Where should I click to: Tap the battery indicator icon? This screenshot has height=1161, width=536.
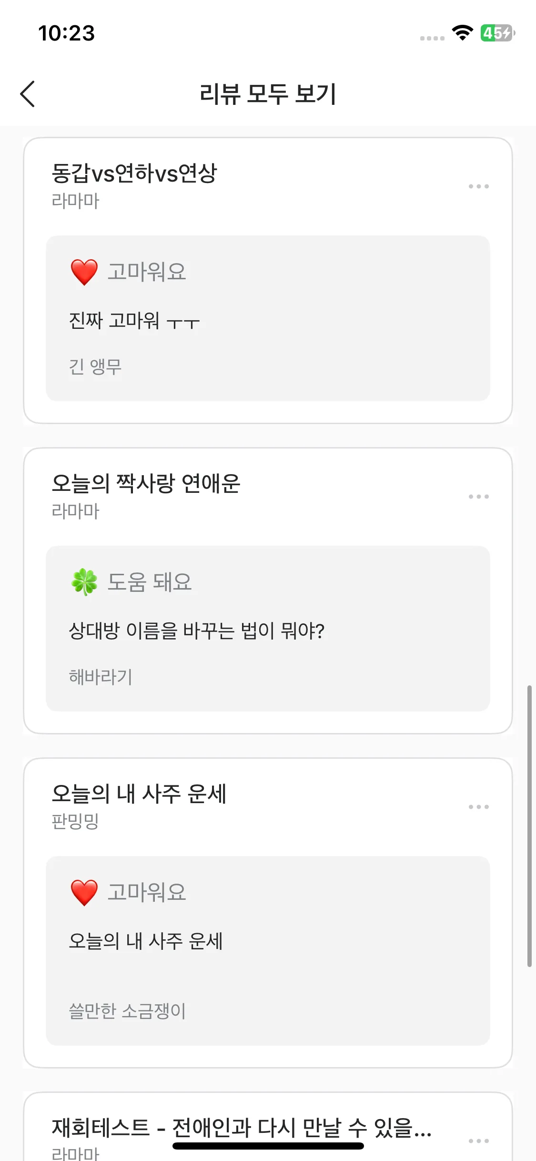497,33
